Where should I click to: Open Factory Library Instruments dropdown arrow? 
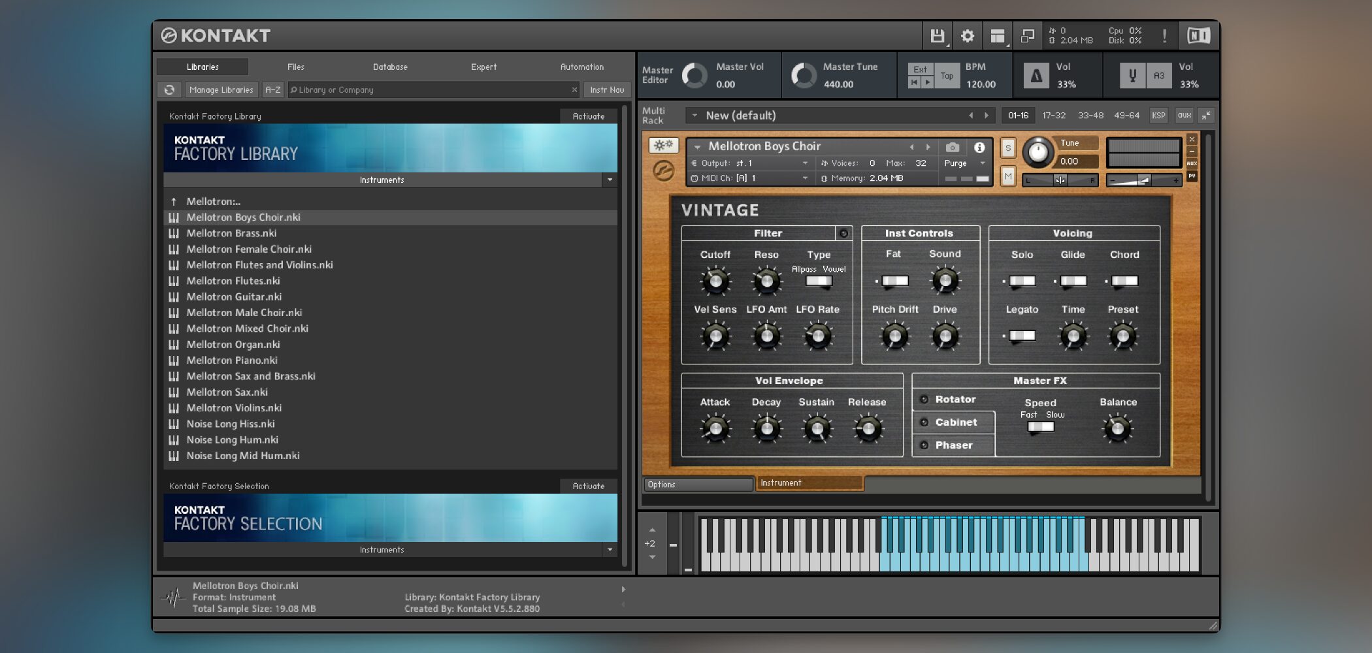pyautogui.click(x=610, y=180)
